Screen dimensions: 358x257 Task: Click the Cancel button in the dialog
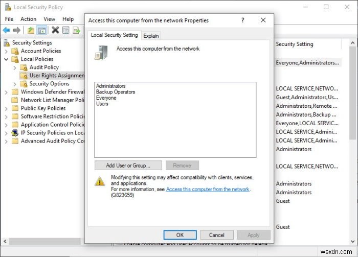[x=217, y=235]
